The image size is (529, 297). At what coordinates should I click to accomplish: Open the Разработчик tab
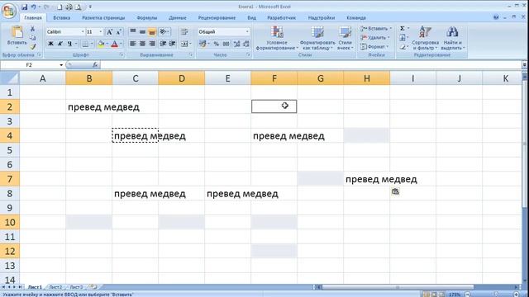point(281,18)
